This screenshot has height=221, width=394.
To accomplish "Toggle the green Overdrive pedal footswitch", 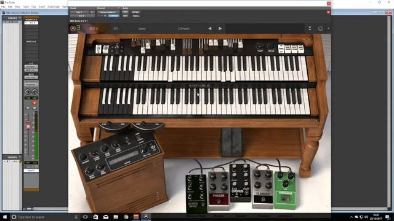I will tap(286, 199).
